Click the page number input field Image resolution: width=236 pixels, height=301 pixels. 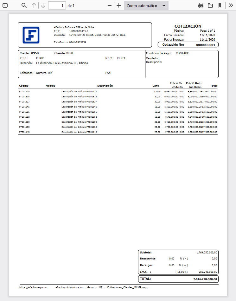(57, 5)
